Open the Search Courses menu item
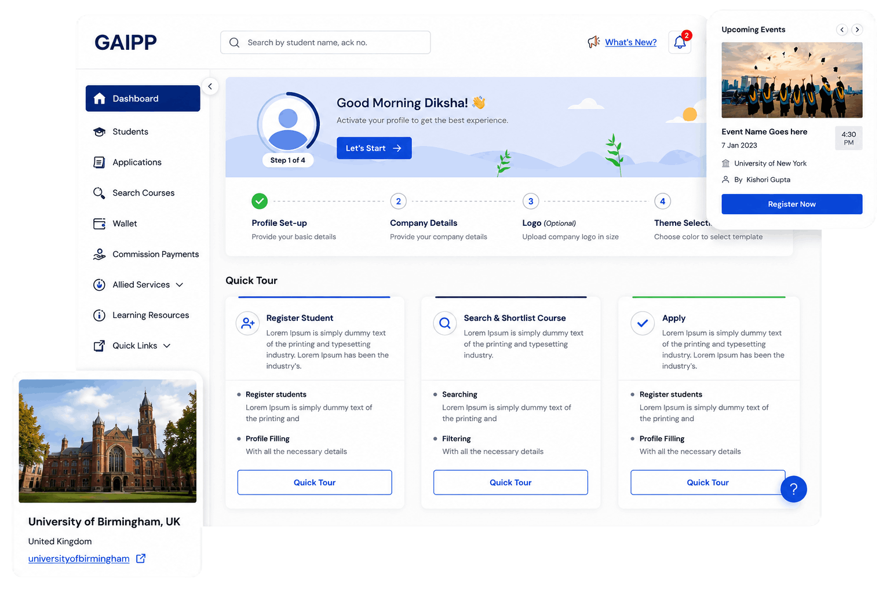Screen dimensions: 890x593 pos(143,193)
